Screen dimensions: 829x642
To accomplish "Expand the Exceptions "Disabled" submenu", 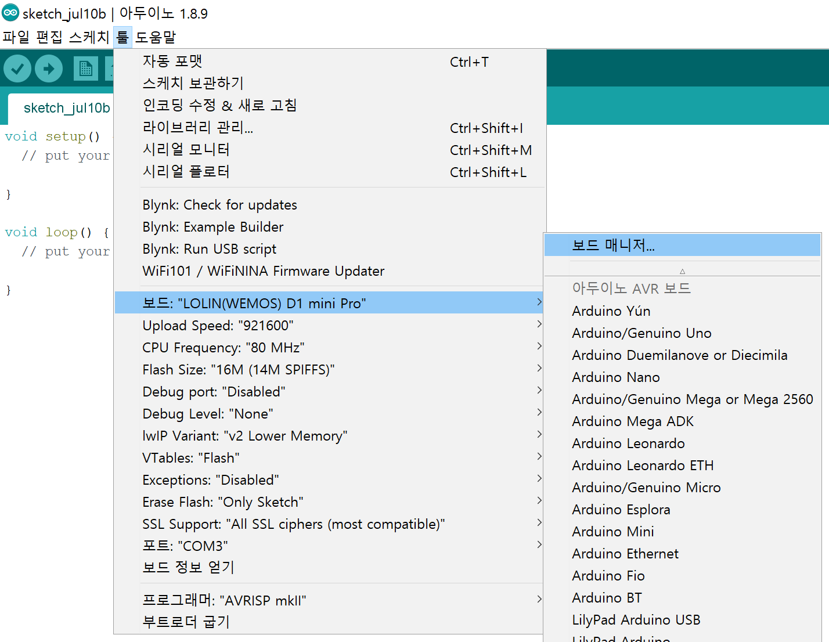I will 329,480.
